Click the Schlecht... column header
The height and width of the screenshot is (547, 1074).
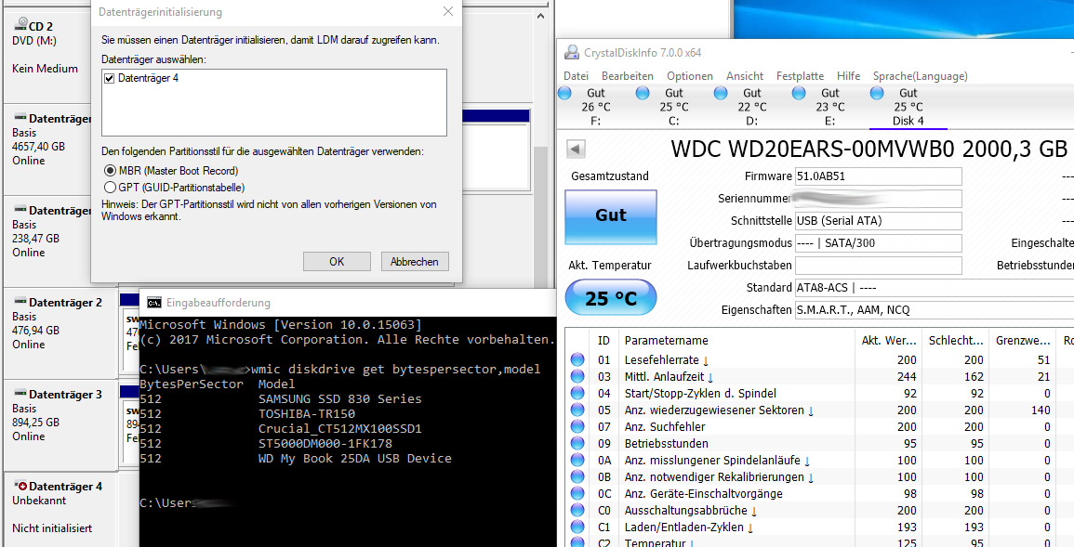coord(956,341)
